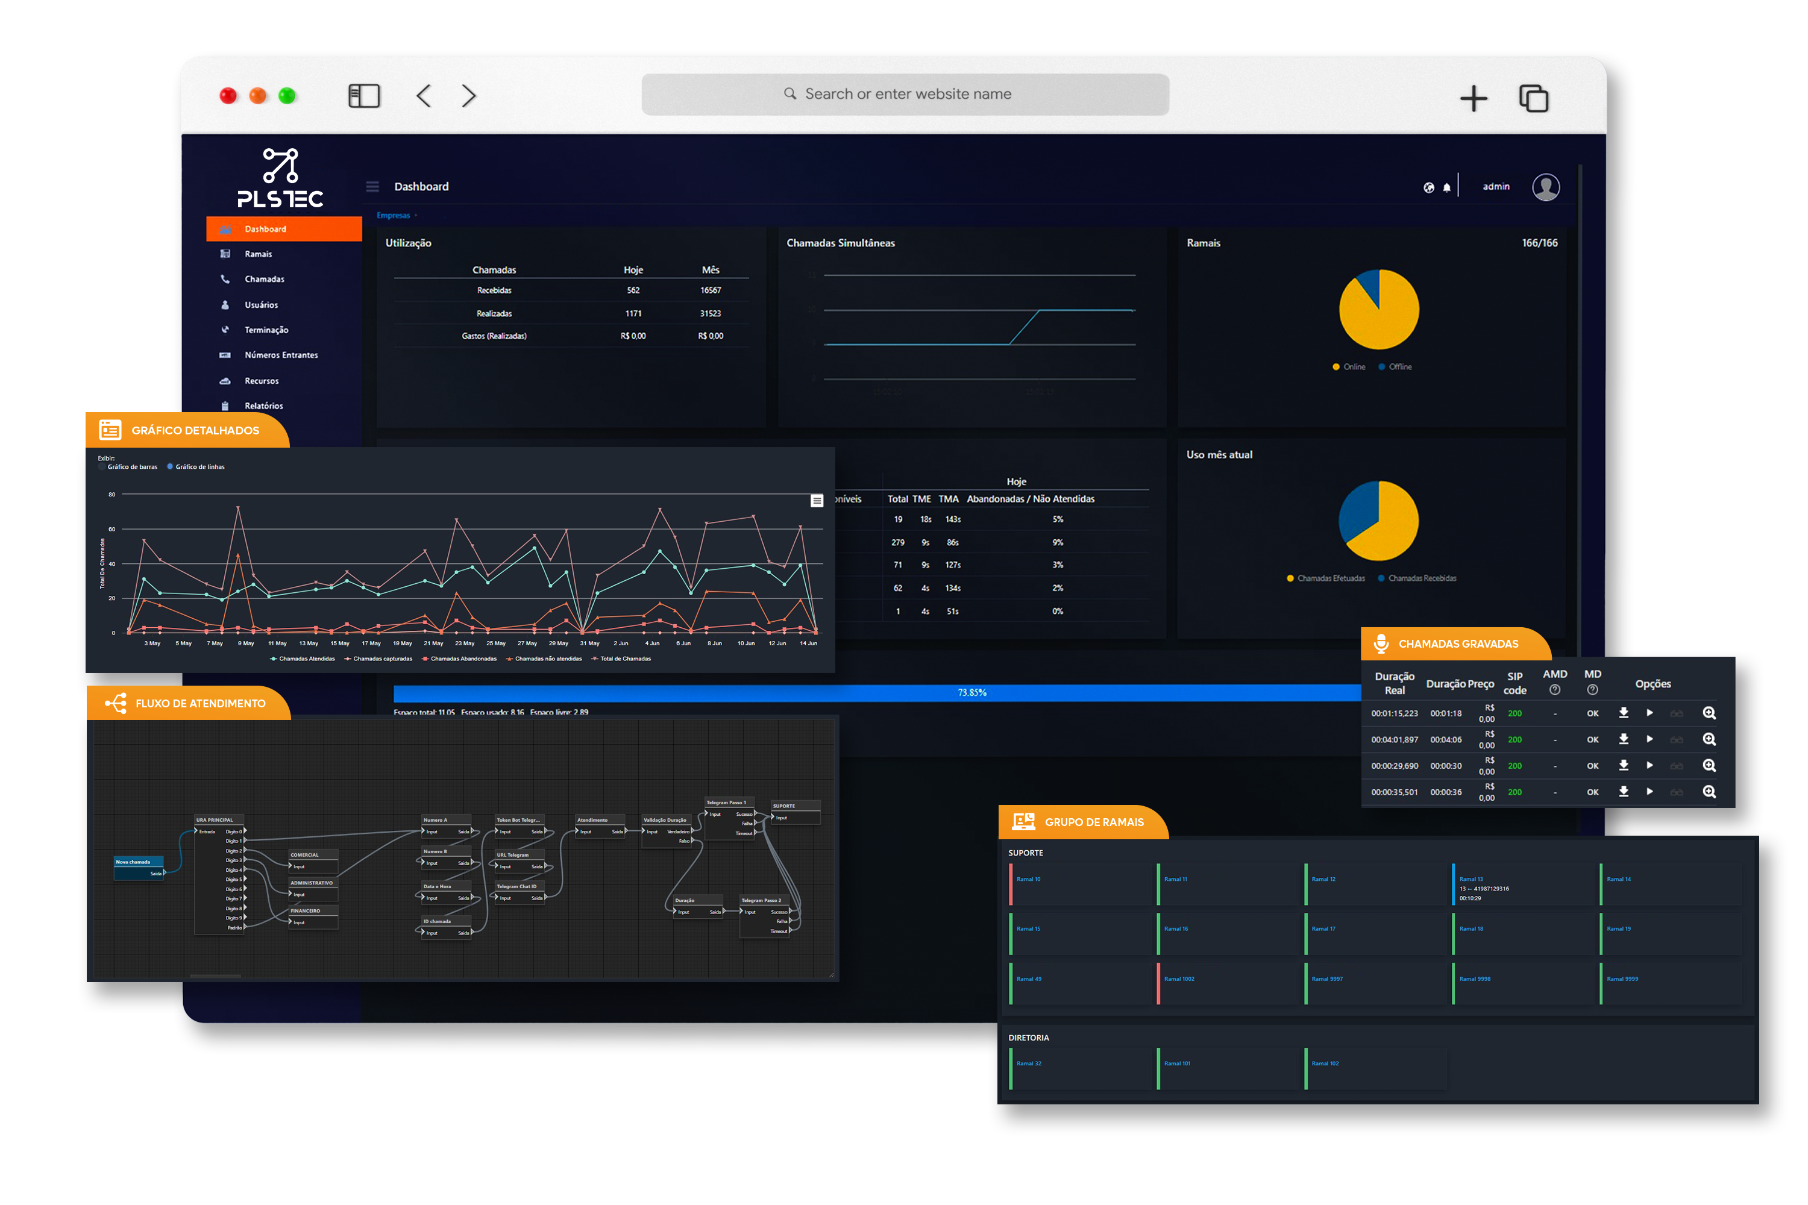Open new browser tab plus icon
Image resolution: width=1808 pixels, height=1205 pixels.
tap(1473, 98)
